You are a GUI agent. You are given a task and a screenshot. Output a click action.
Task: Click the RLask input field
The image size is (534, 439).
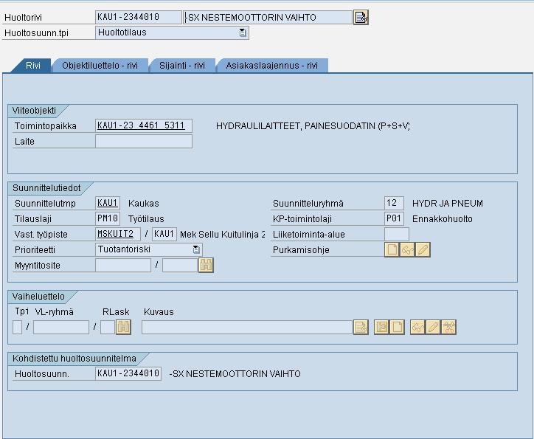[108, 328]
